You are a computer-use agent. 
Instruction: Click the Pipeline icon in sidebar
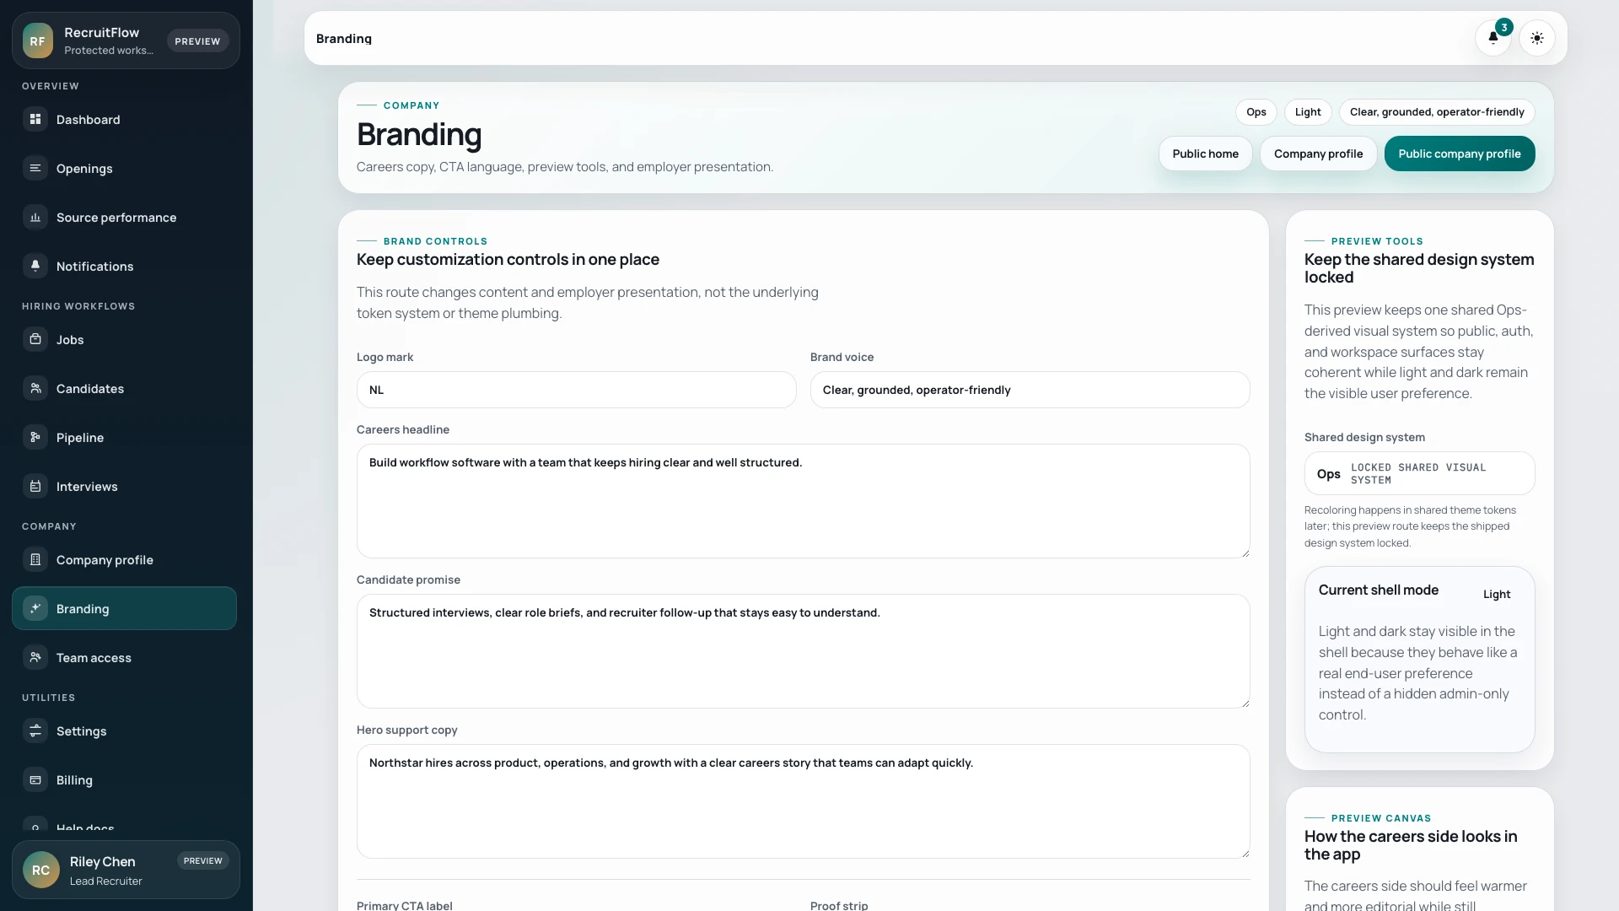click(x=35, y=438)
